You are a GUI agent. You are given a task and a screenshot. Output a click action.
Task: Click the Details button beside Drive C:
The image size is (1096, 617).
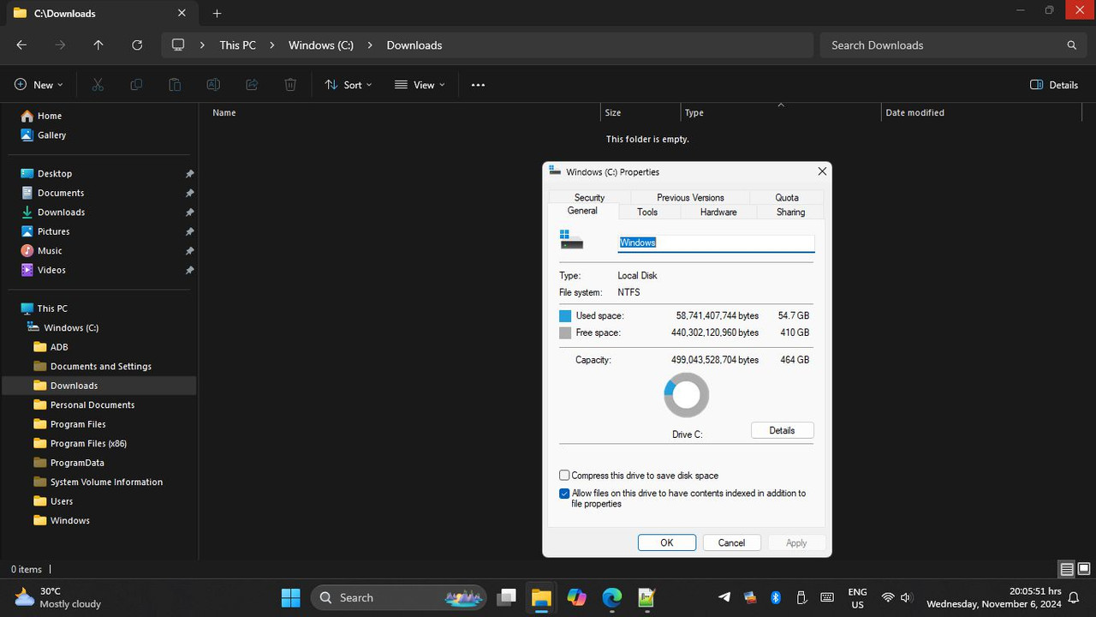point(782,430)
